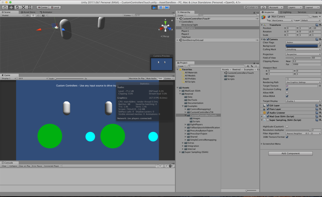Click the console Clear button

pyautogui.click(x=4, y=166)
